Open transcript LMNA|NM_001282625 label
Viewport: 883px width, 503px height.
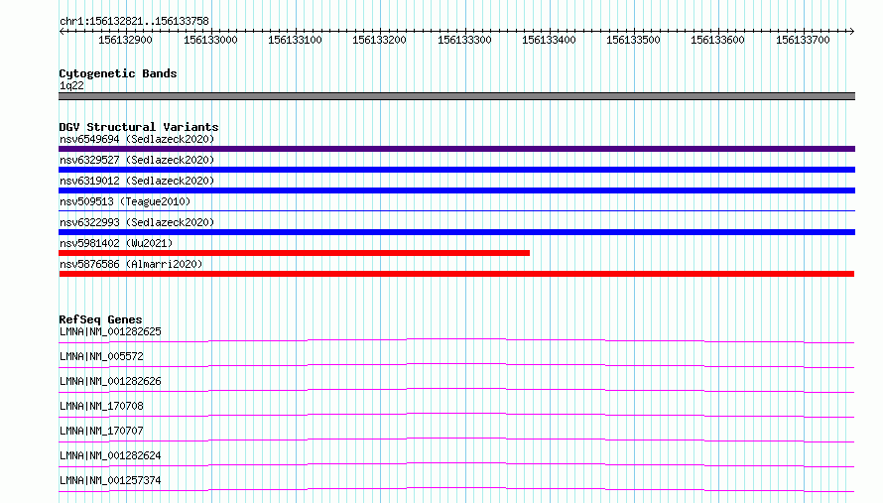pos(110,331)
